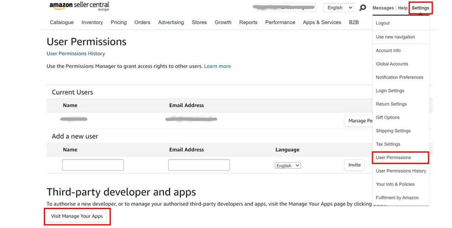Open the Apps & Services menu
This screenshot has height=228, width=452.
pyautogui.click(x=322, y=22)
